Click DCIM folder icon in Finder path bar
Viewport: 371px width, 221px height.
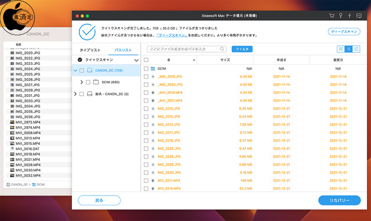(x=34, y=185)
